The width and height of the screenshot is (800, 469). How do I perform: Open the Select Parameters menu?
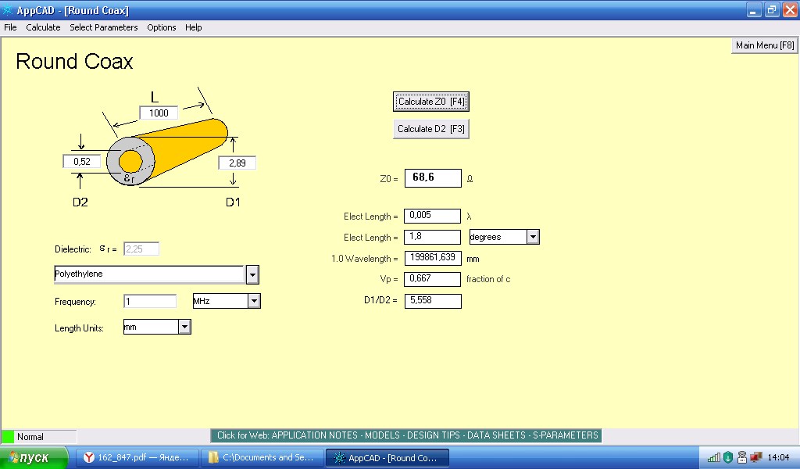point(103,27)
